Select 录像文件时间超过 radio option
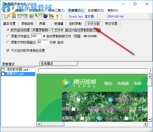153x132 pixels. click(8, 42)
